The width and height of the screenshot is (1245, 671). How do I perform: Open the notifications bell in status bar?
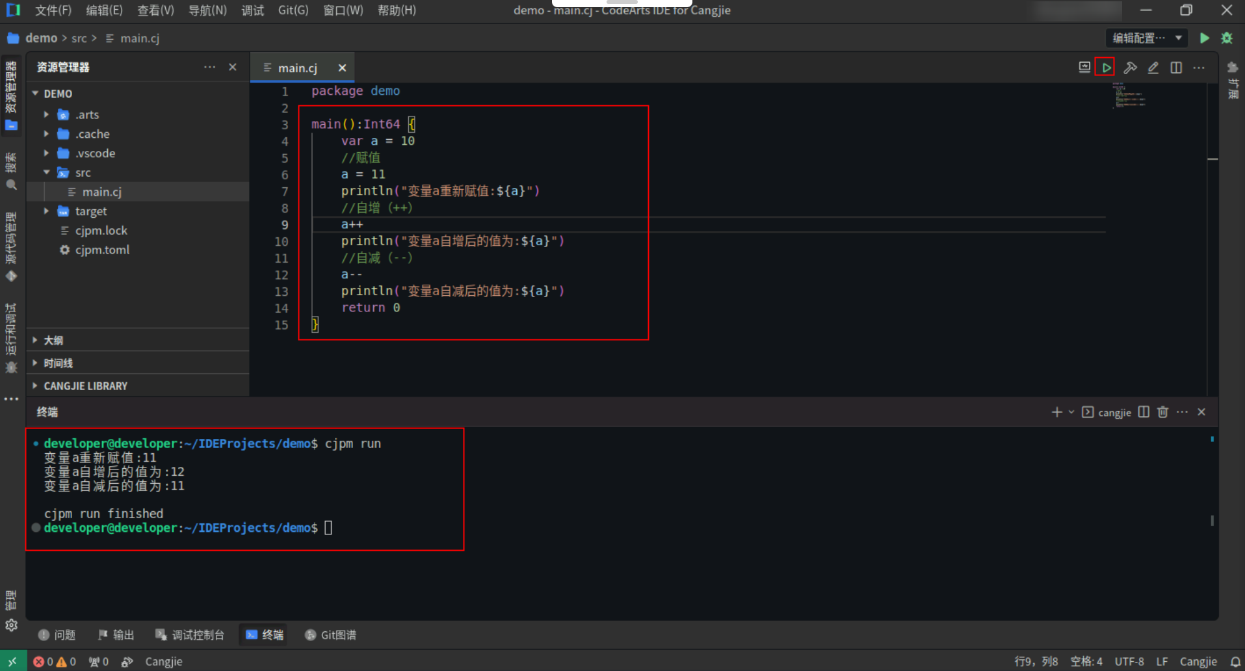click(1235, 661)
